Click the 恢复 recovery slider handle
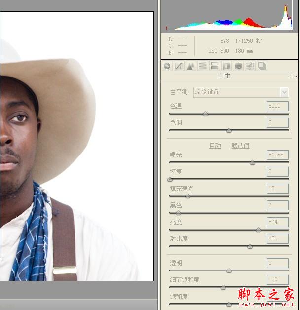This screenshot has height=310, width=300. tap(170, 179)
